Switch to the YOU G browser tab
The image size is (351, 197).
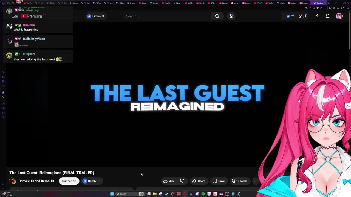click(x=258, y=3)
